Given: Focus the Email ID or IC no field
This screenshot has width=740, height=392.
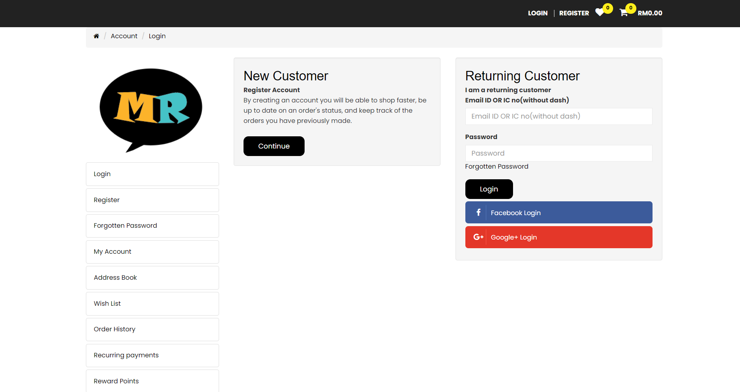Looking at the screenshot, I should (558, 116).
